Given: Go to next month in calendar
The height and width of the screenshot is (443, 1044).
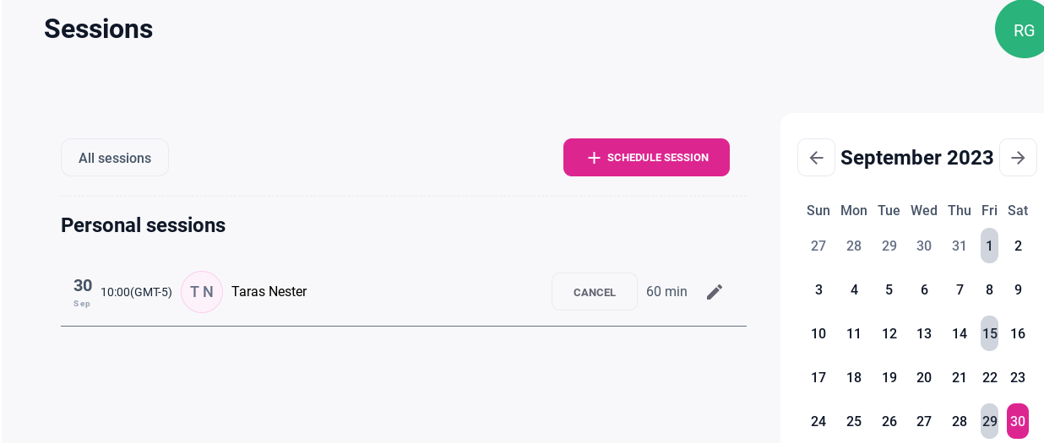Looking at the screenshot, I should (1018, 158).
